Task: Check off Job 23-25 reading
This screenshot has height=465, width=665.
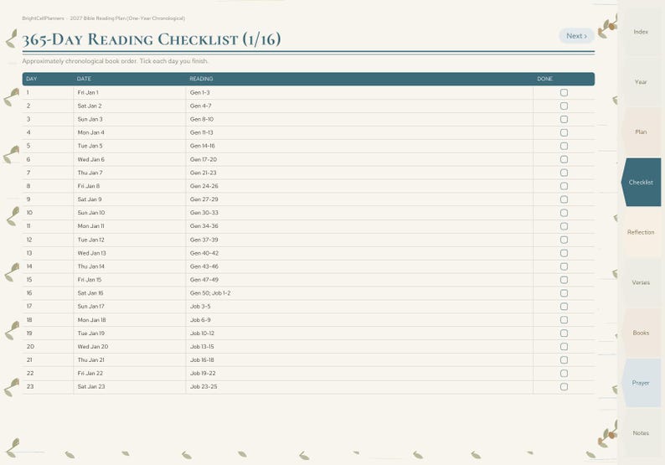Action: tap(564, 387)
